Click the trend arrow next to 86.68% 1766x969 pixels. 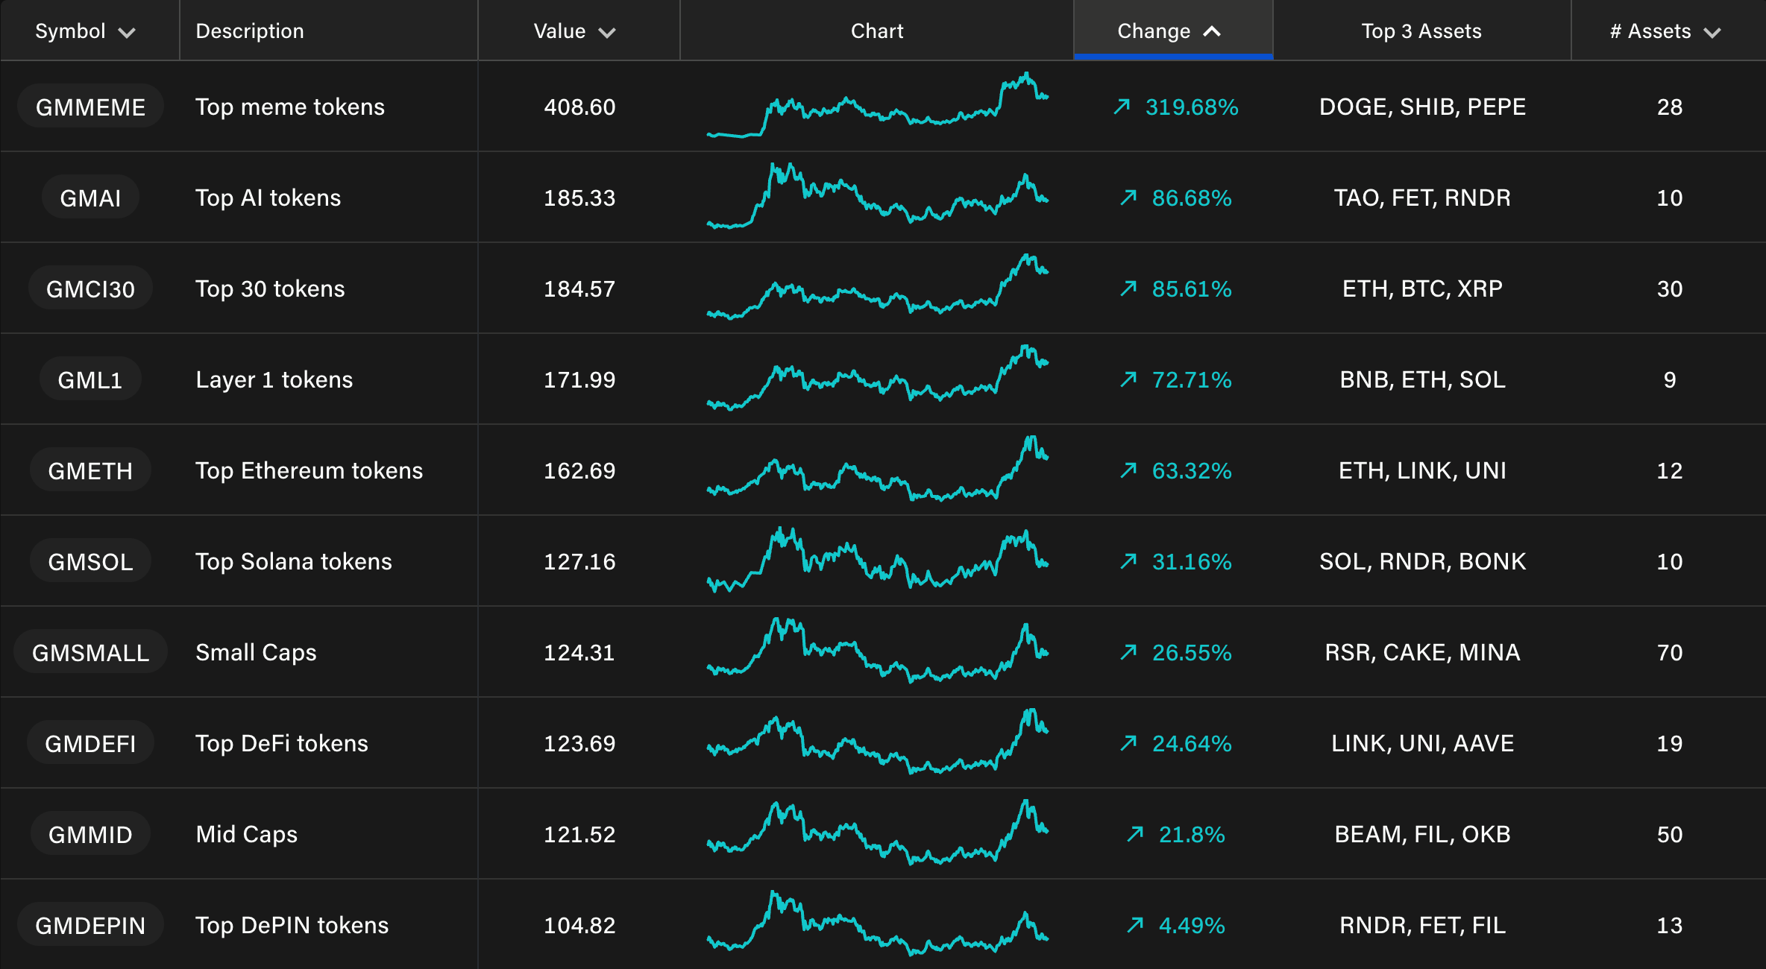coord(1128,198)
